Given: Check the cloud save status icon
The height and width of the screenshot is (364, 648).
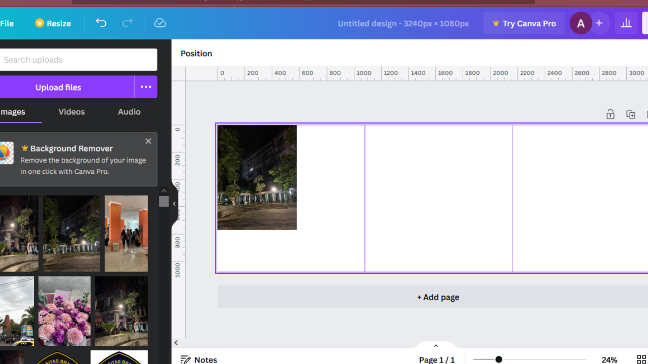Looking at the screenshot, I should (160, 23).
